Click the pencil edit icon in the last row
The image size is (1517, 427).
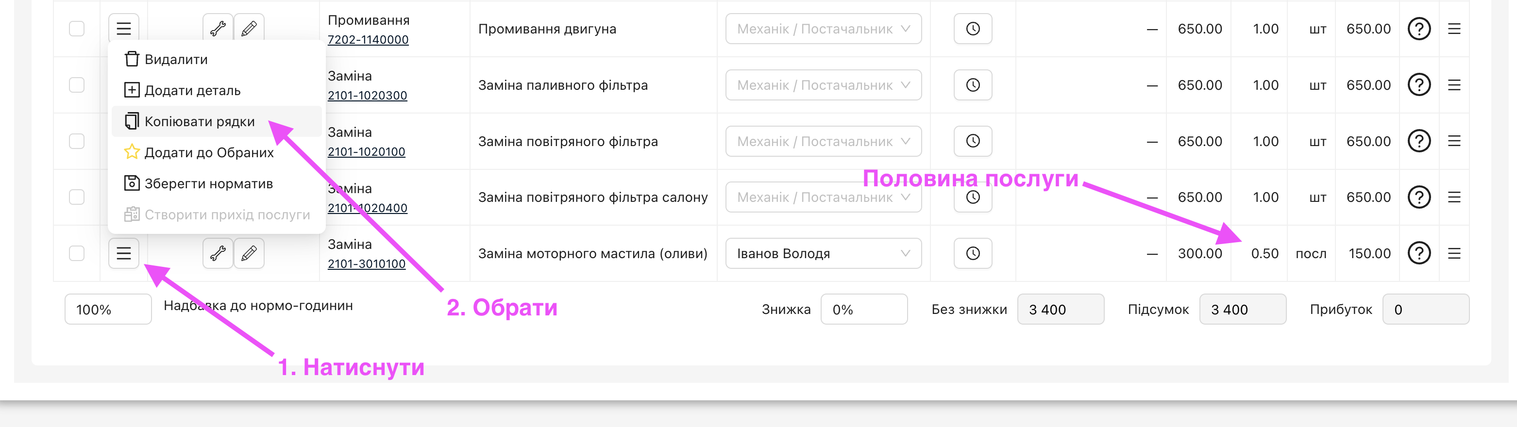[x=249, y=253]
